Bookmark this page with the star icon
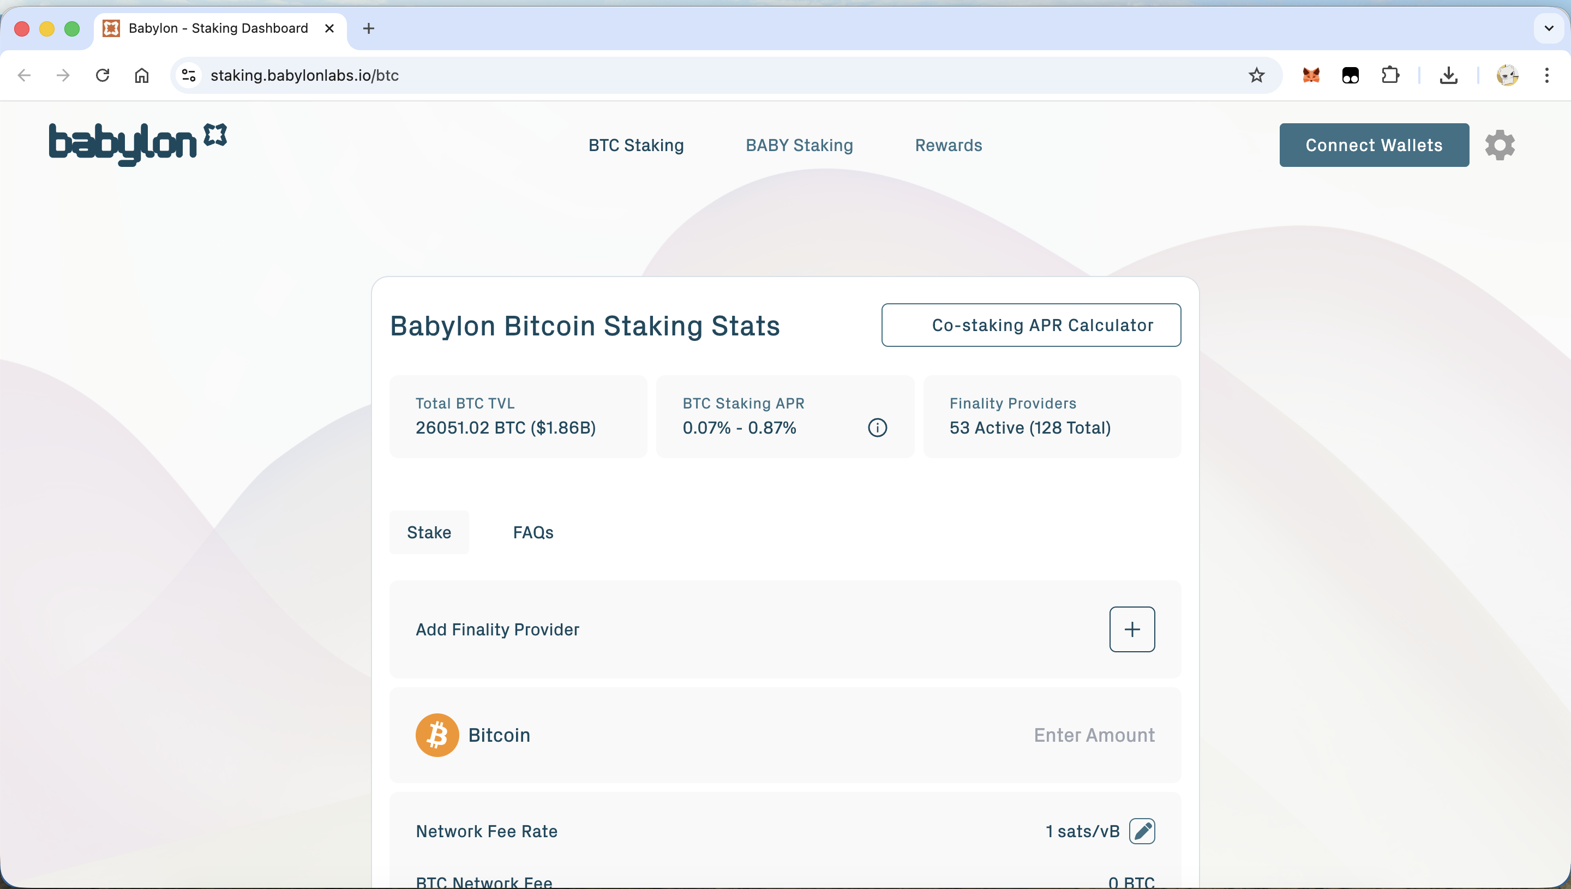Viewport: 1571px width, 889px height. click(1256, 75)
